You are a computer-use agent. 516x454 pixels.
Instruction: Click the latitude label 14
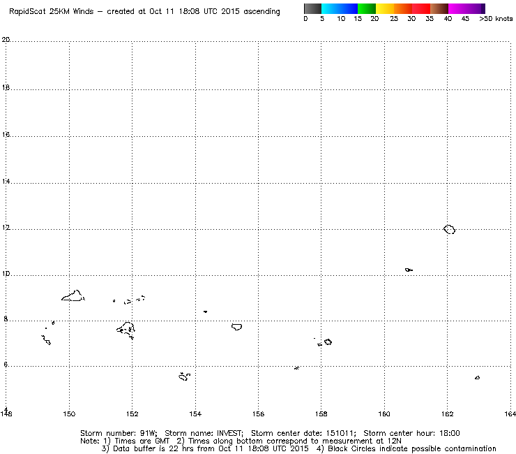[x=6, y=182]
